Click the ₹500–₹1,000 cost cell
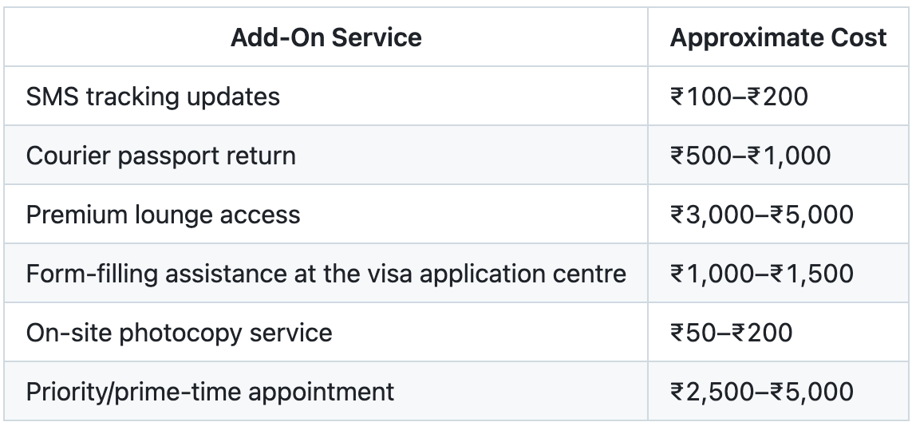Image resolution: width=916 pixels, height=426 pixels. click(x=750, y=155)
